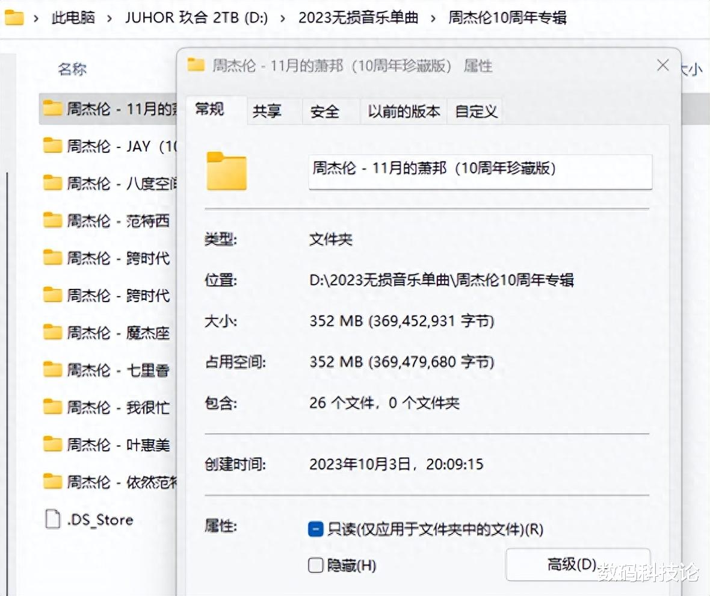Select folder icon of 周杰伦 - 叶惠美 row
The width and height of the screenshot is (710, 596).
tap(52, 445)
